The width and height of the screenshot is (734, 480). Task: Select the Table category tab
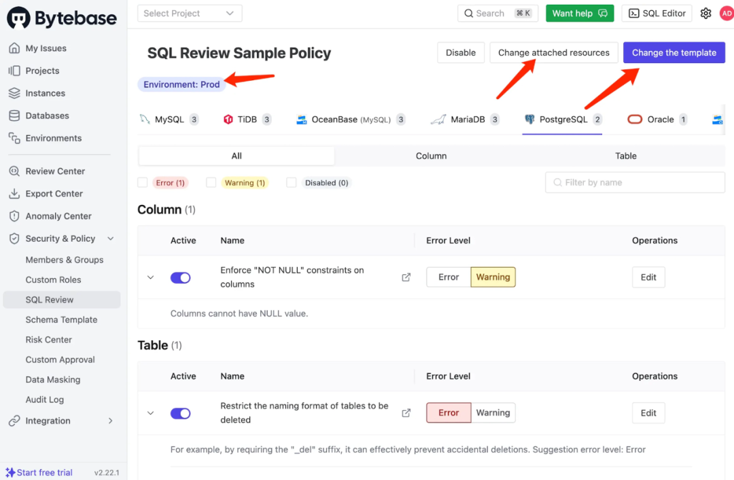(626, 155)
